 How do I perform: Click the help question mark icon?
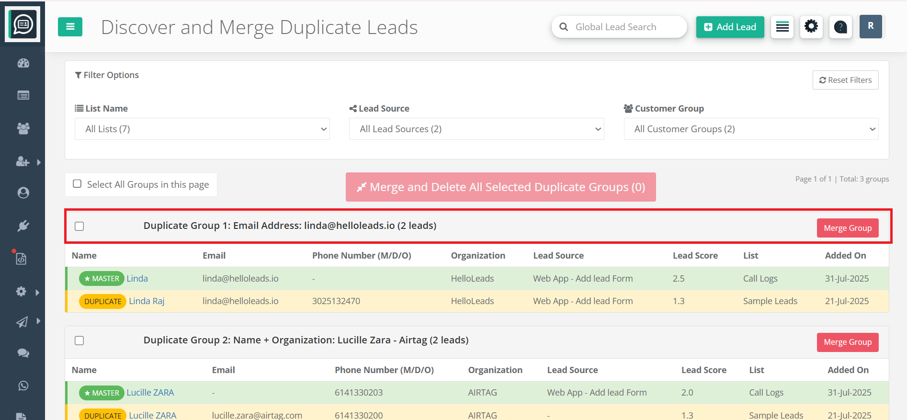pyautogui.click(x=840, y=27)
